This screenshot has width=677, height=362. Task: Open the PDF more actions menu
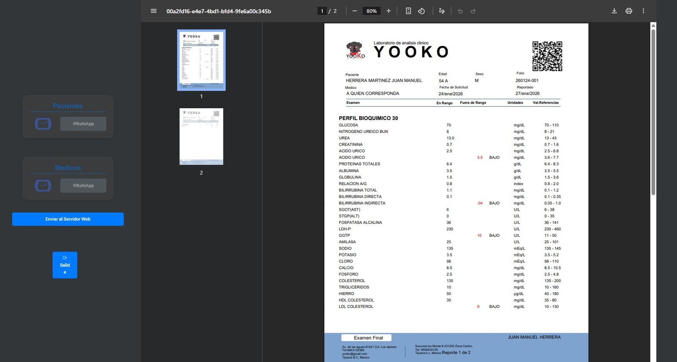pyautogui.click(x=643, y=11)
